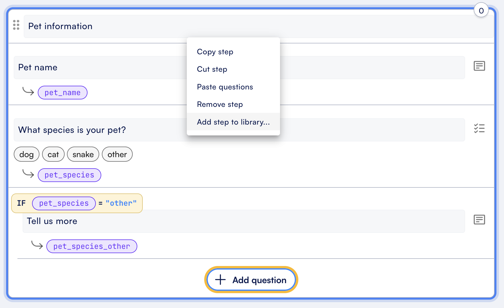
Task: Click the arrow icon before pet_name variable
Action: 28,91
